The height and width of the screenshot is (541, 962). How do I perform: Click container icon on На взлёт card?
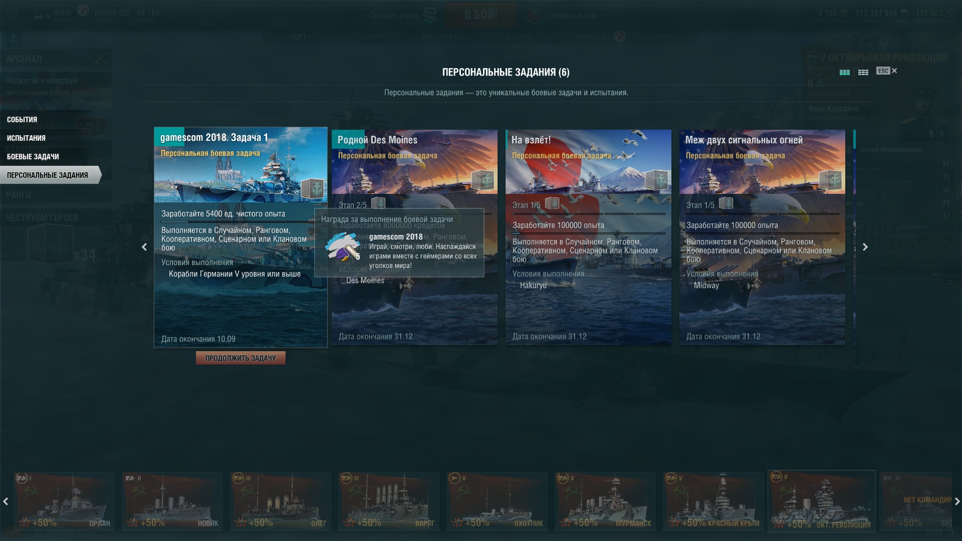click(x=657, y=180)
